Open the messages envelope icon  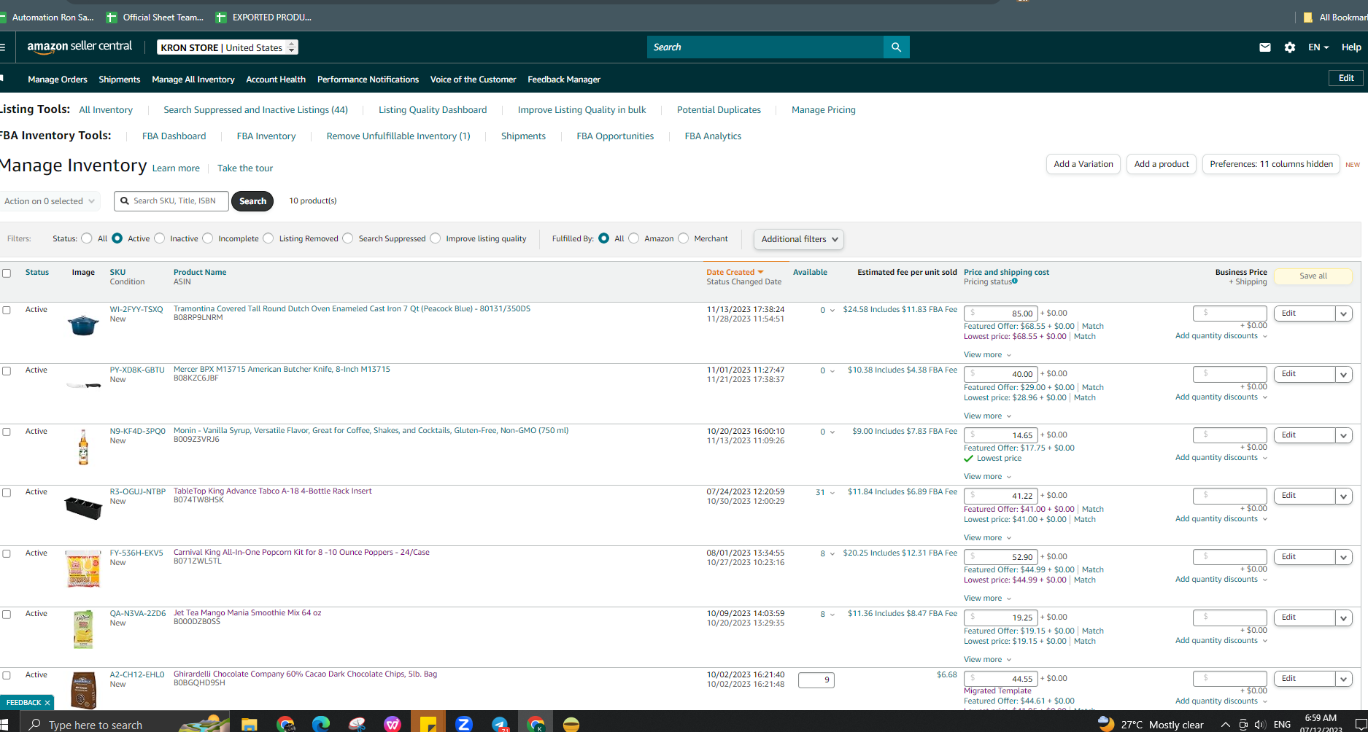click(1265, 47)
